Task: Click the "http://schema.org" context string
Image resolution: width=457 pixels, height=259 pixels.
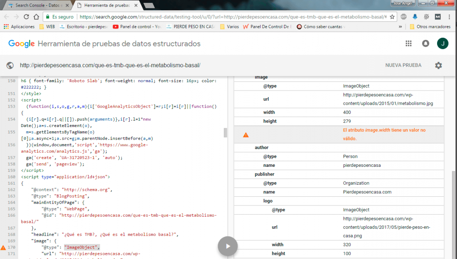Action: (86, 190)
